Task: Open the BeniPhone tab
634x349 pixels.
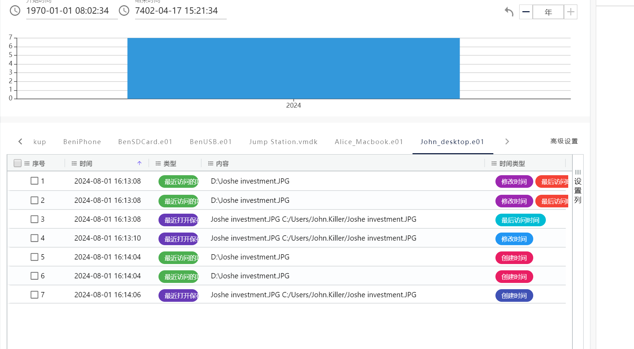Action: point(82,142)
